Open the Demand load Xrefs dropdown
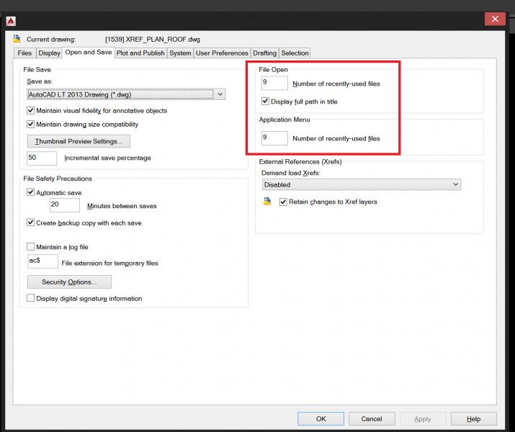The width and height of the screenshot is (515, 432). click(x=362, y=184)
